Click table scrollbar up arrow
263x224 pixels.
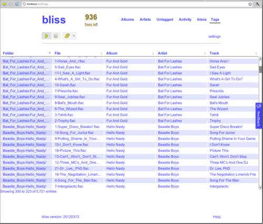(x=260, y=59)
